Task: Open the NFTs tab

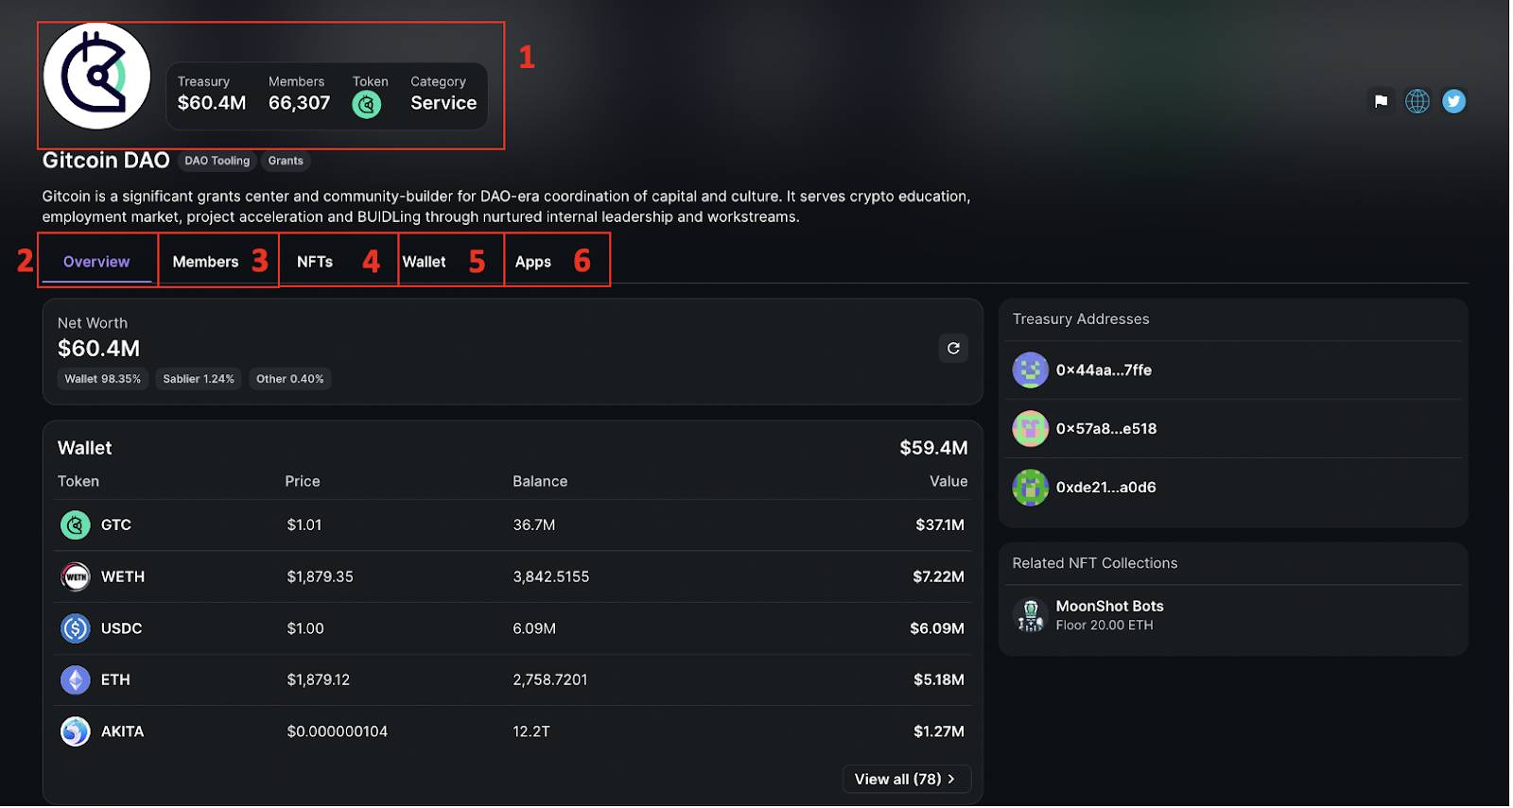Action: 315,262
